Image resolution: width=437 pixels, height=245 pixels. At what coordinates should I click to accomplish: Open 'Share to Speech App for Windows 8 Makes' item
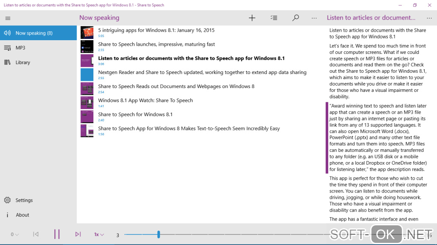(201, 131)
